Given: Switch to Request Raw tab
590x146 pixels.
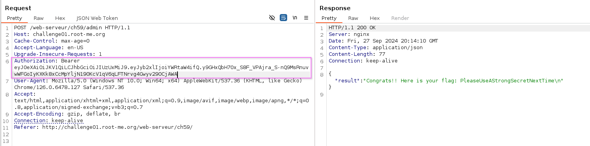Looking at the screenshot, I should coord(38,18).
